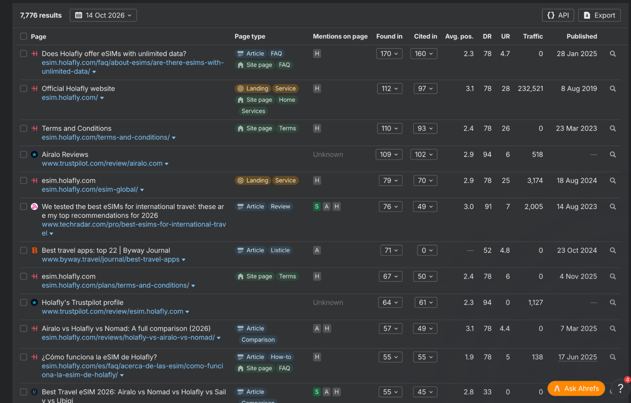Click the magnifier icon for esim-global row
This screenshot has height=403, width=631.
(613, 181)
